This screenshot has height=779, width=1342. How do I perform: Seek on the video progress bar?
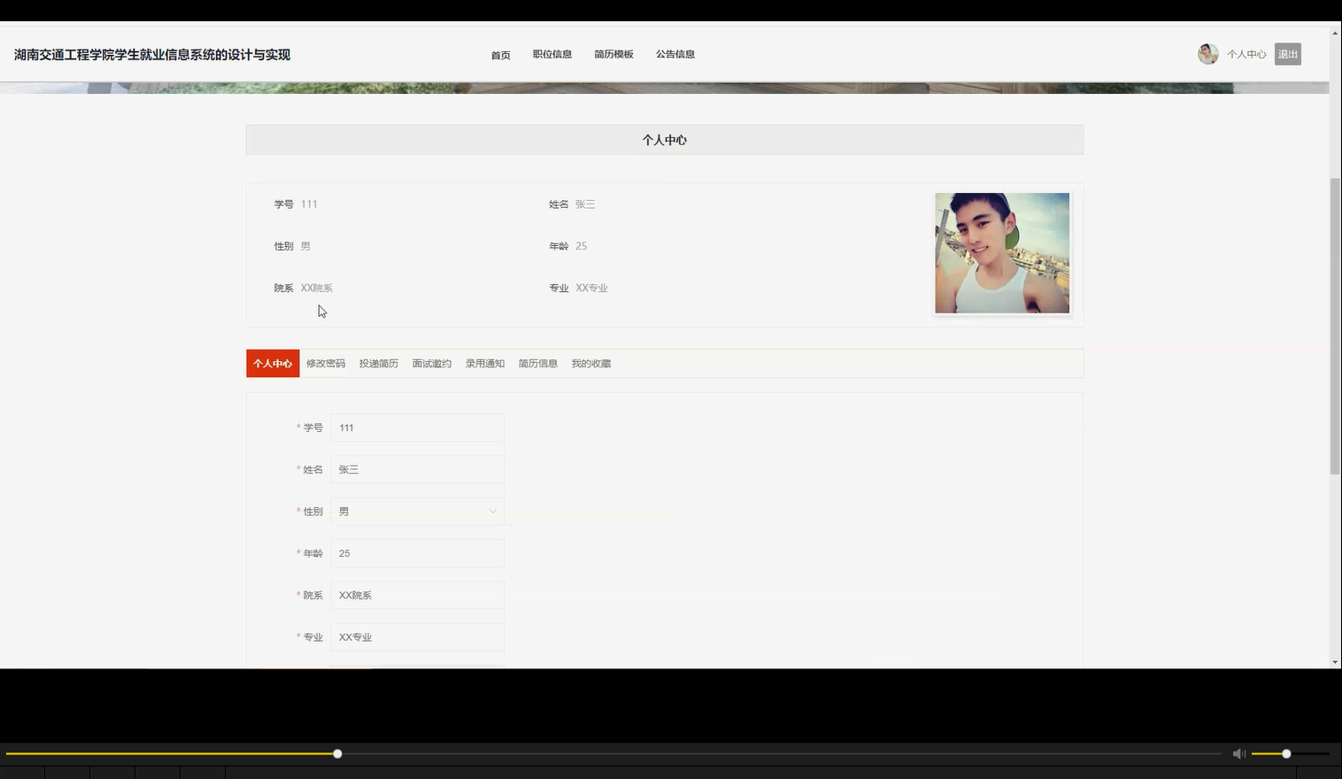[613, 754]
